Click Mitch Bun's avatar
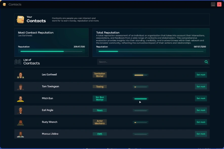 21,99
